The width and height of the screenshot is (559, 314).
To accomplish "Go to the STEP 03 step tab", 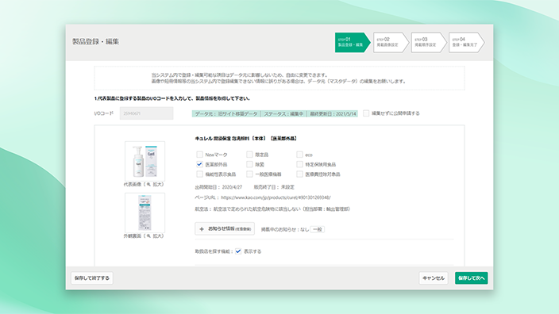I will (429, 42).
